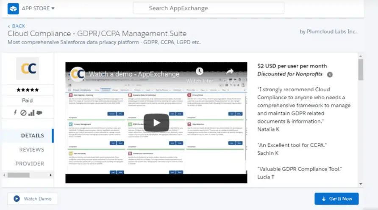Click the reviewer name Sachin K
The height and width of the screenshot is (210, 378).
click(x=268, y=153)
